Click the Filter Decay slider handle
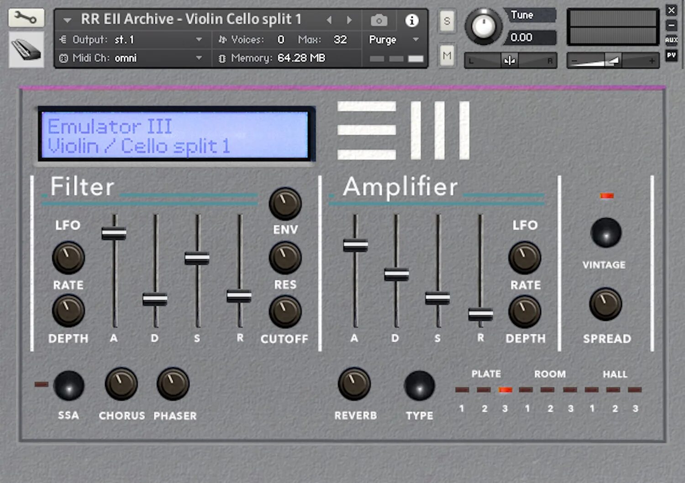The width and height of the screenshot is (685, 483). click(155, 299)
